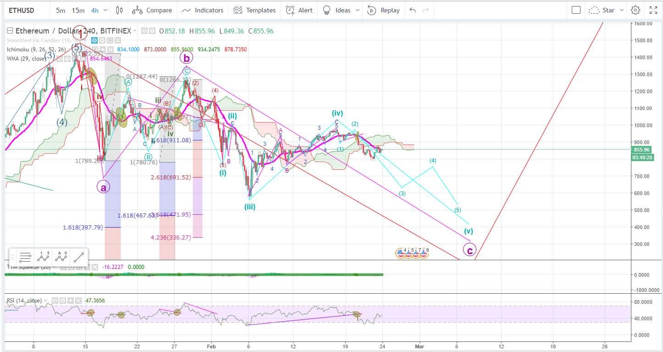The width and height of the screenshot is (663, 352).
Task: Open TTM Squeeze legend dropdown arrow
Action: [55, 267]
